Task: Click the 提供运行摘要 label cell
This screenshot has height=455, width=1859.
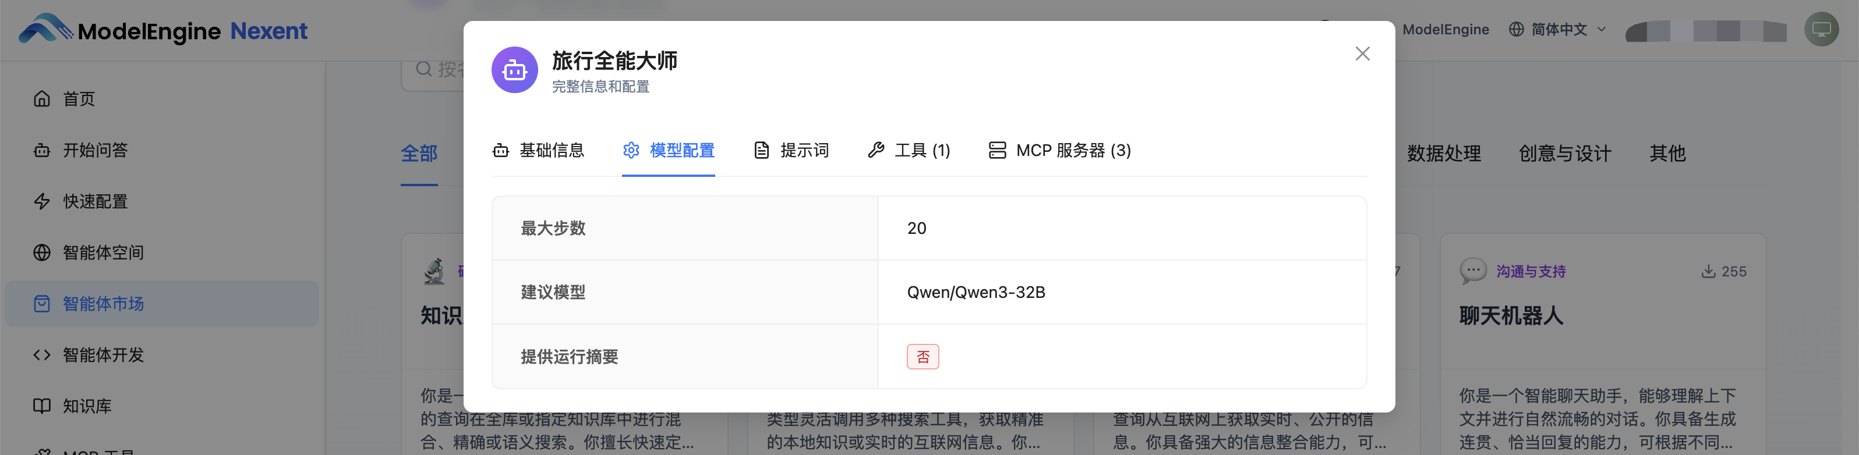Action: (685, 356)
